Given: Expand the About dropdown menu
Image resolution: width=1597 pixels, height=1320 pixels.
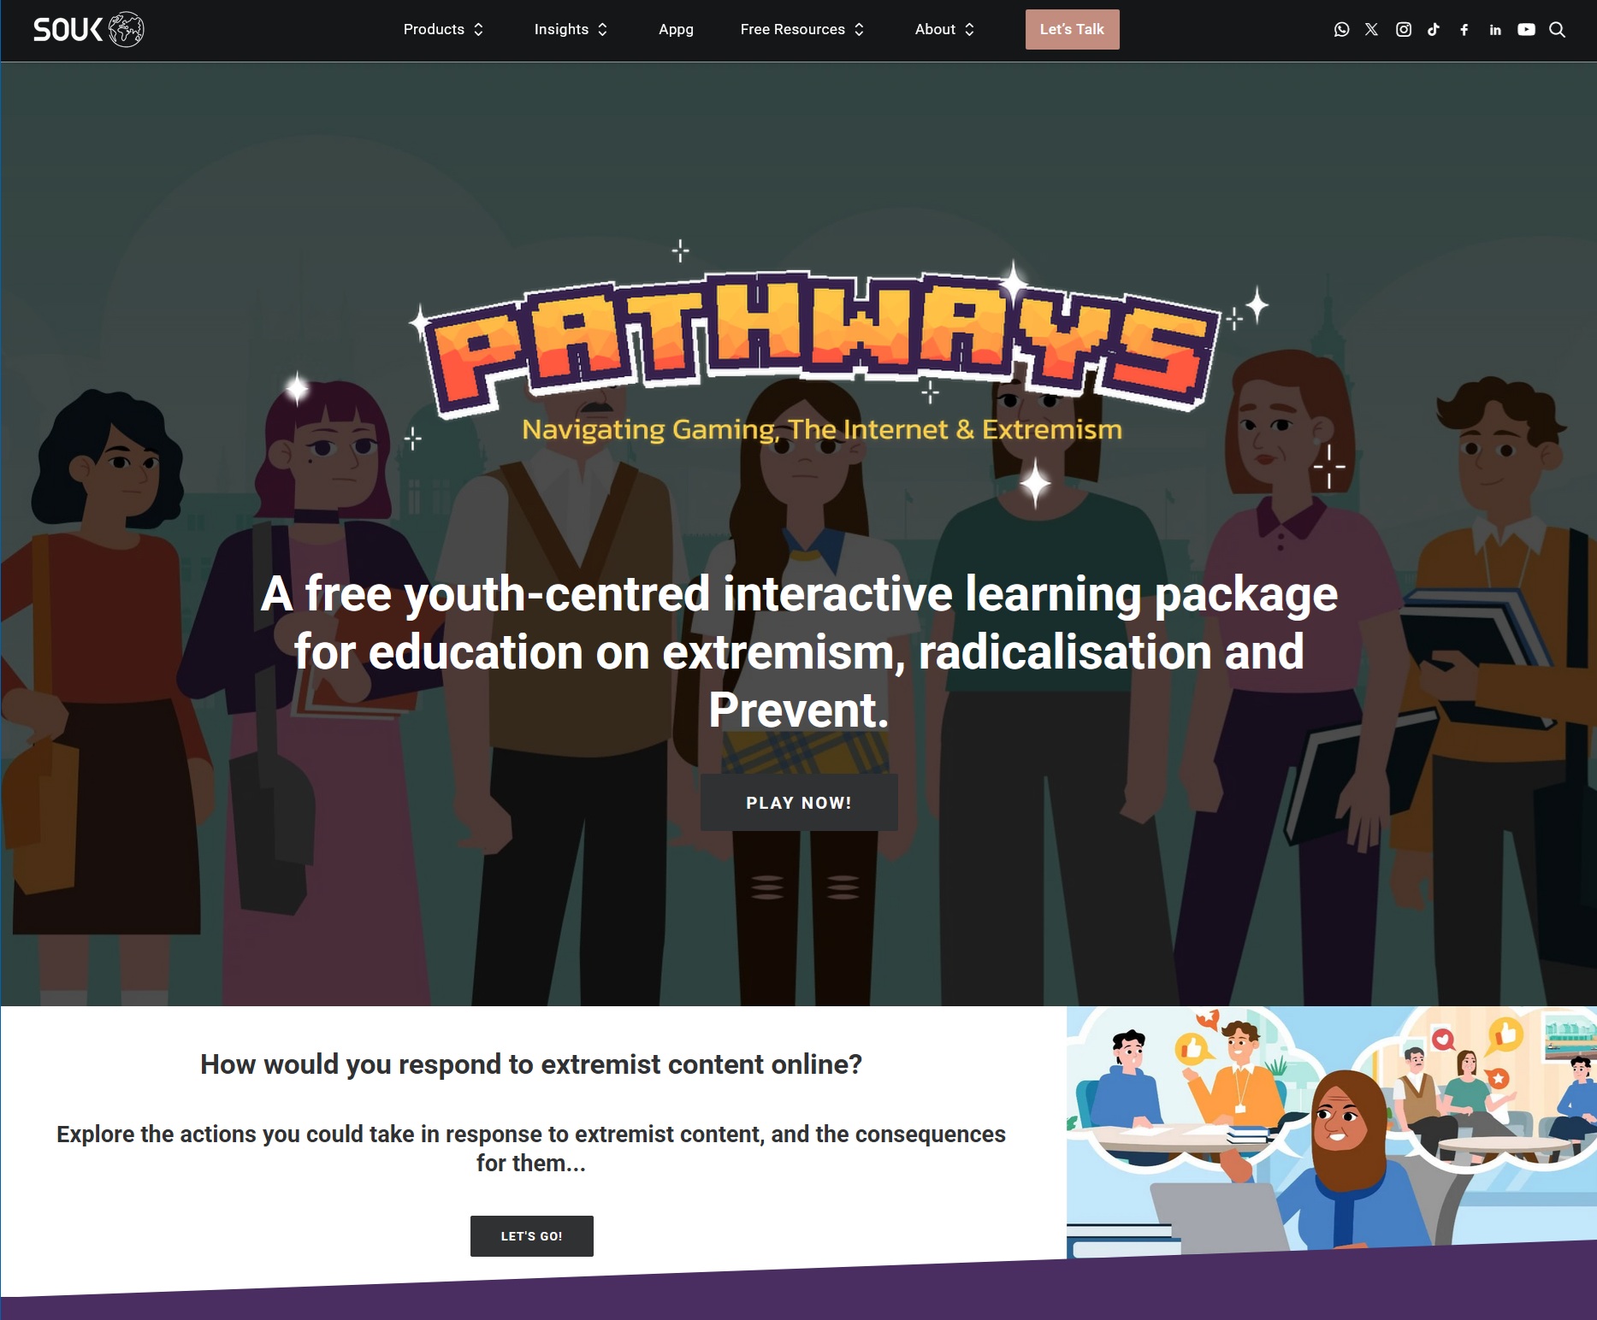Looking at the screenshot, I should pos(945,30).
